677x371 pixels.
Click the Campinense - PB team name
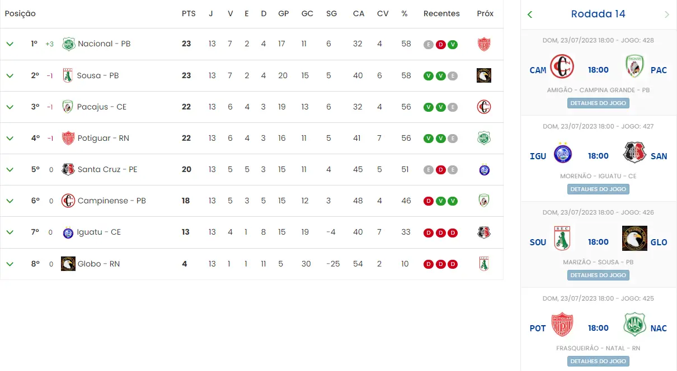click(x=111, y=201)
